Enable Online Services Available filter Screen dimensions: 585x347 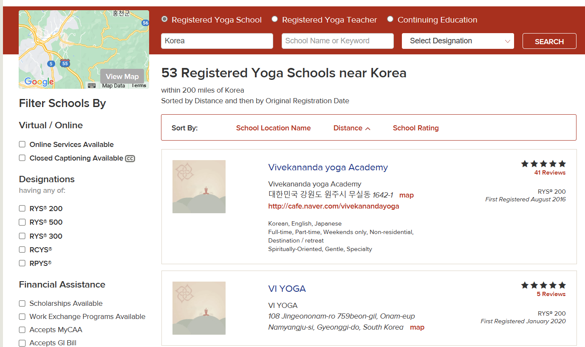(22, 144)
